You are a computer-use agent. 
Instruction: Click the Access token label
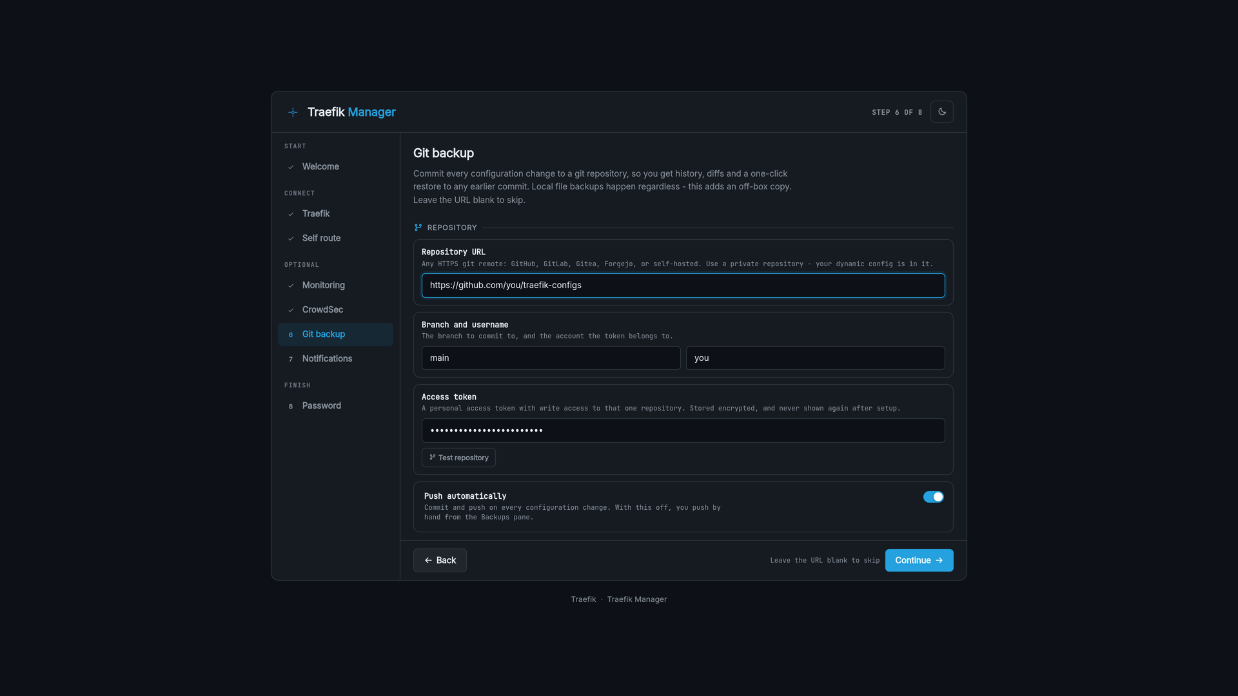[x=449, y=397]
